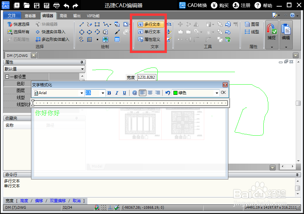The height and width of the screenshot is (214, 304).
Task: Open the Arial font dropdown
Action: click(82, 93)
